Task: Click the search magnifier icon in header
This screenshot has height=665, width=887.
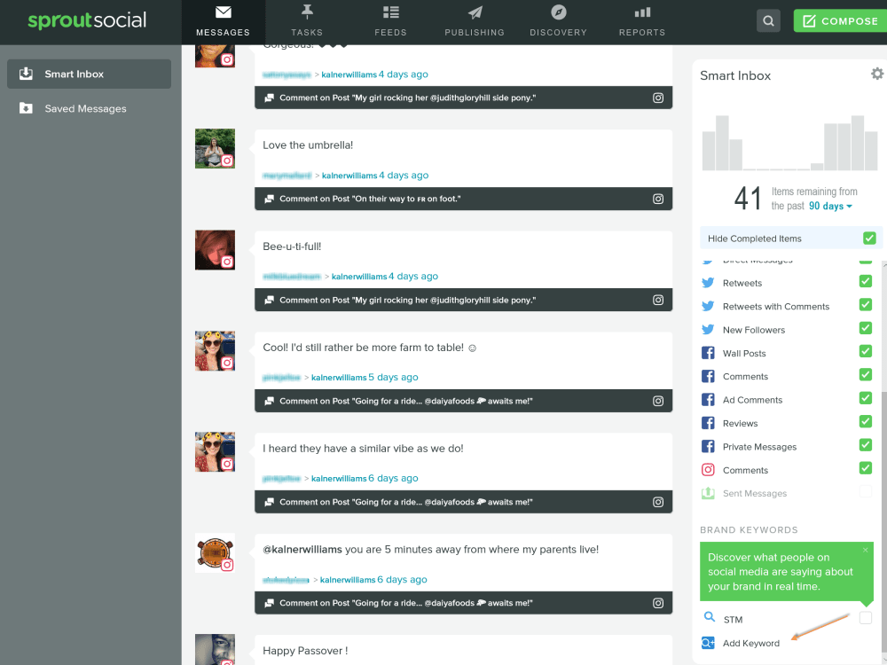Action: click(769, 21)
